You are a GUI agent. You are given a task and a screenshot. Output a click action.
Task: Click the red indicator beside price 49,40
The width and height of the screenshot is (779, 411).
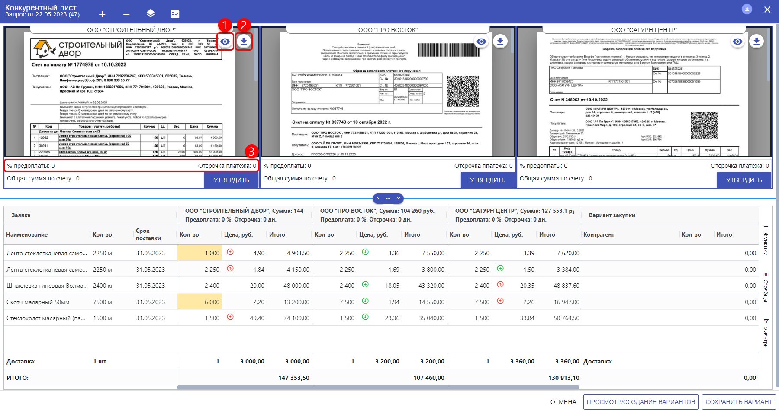pos(230,317)
